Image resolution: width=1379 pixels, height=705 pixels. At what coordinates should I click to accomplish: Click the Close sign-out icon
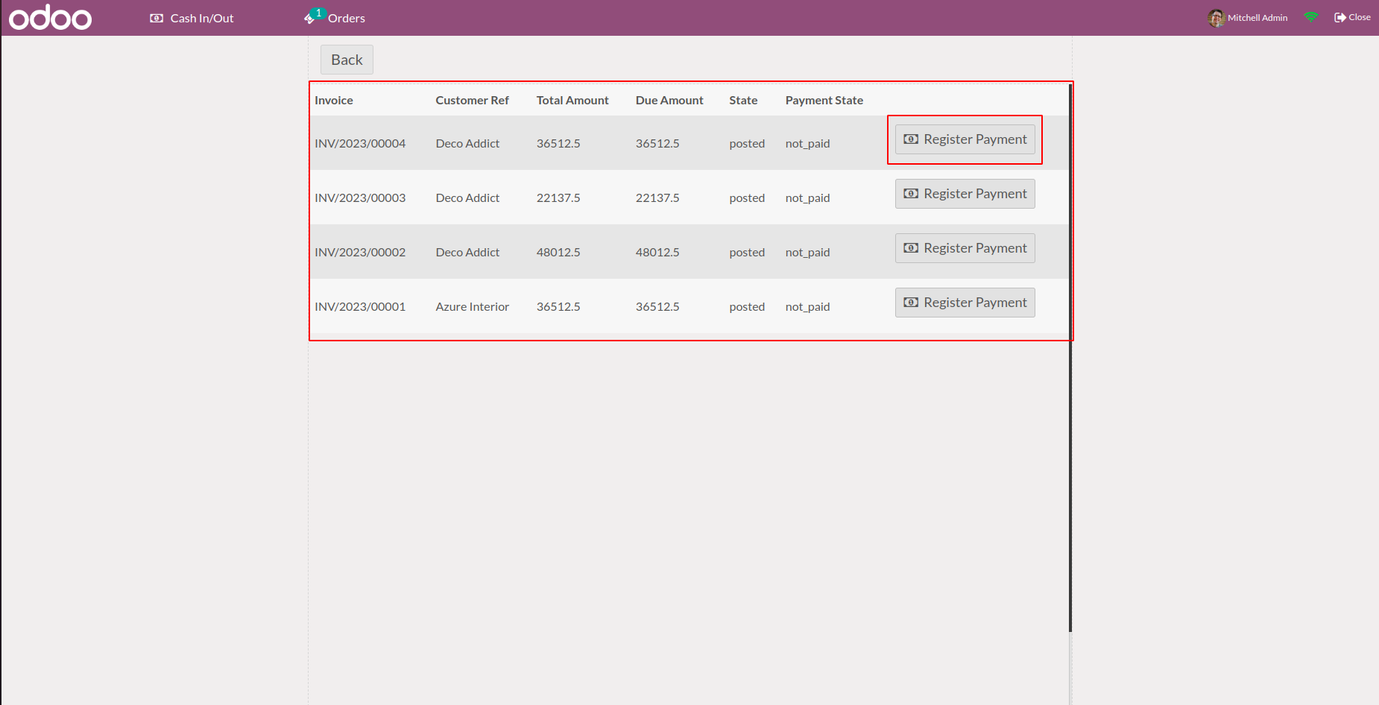(x=1339, y=17)
